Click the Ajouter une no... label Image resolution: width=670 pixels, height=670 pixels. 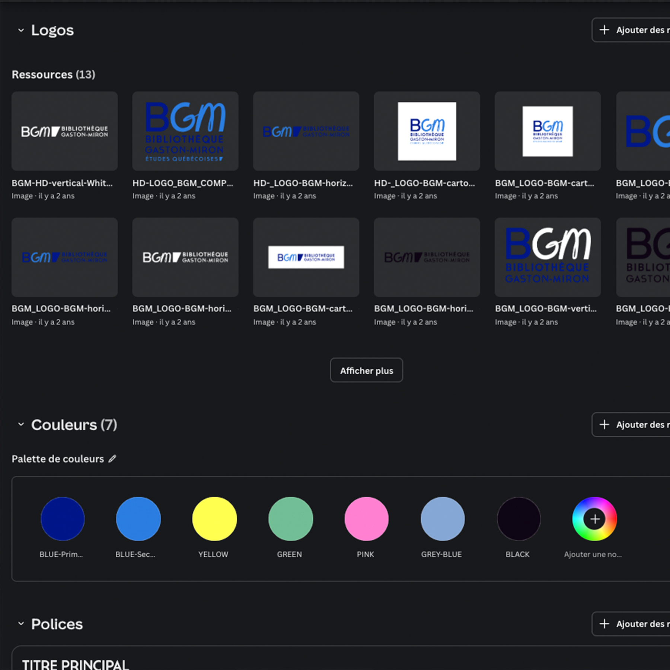(593, 554)
